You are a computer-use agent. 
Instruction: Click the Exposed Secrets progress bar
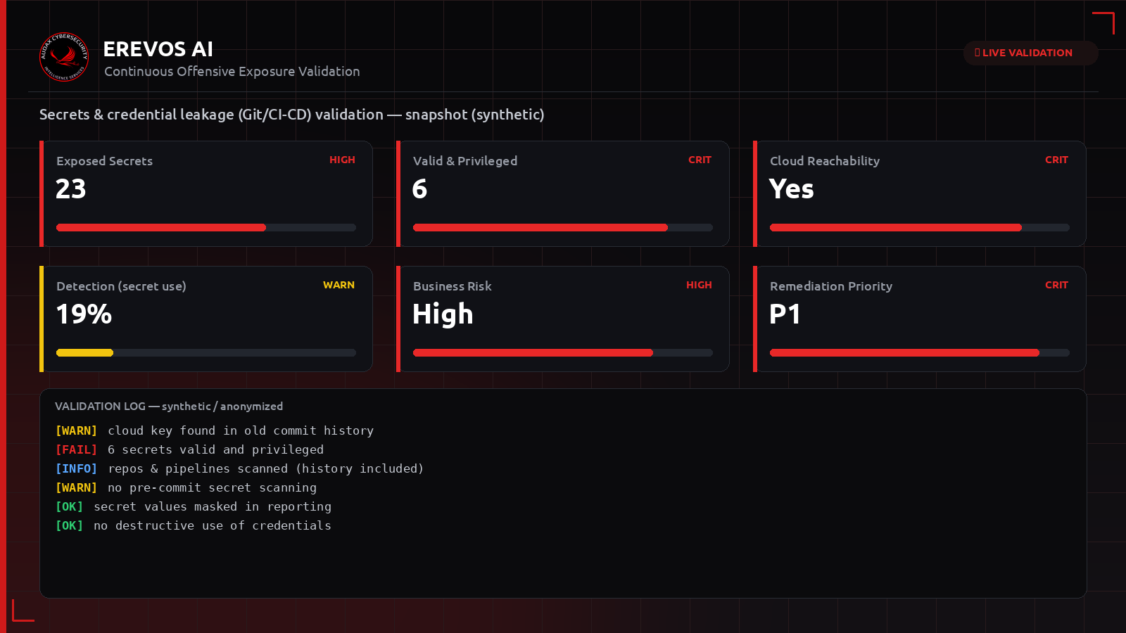pos(206,228)
